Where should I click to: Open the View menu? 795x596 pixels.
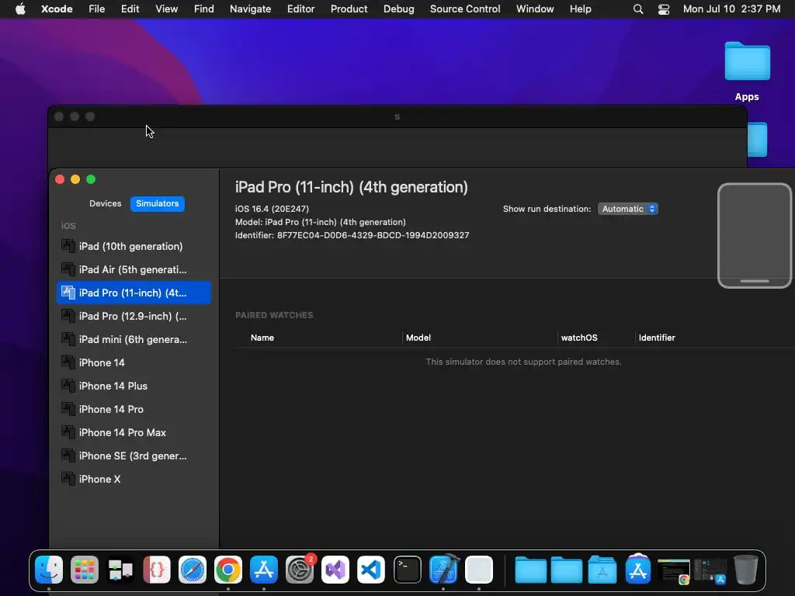tap(167, 9)
